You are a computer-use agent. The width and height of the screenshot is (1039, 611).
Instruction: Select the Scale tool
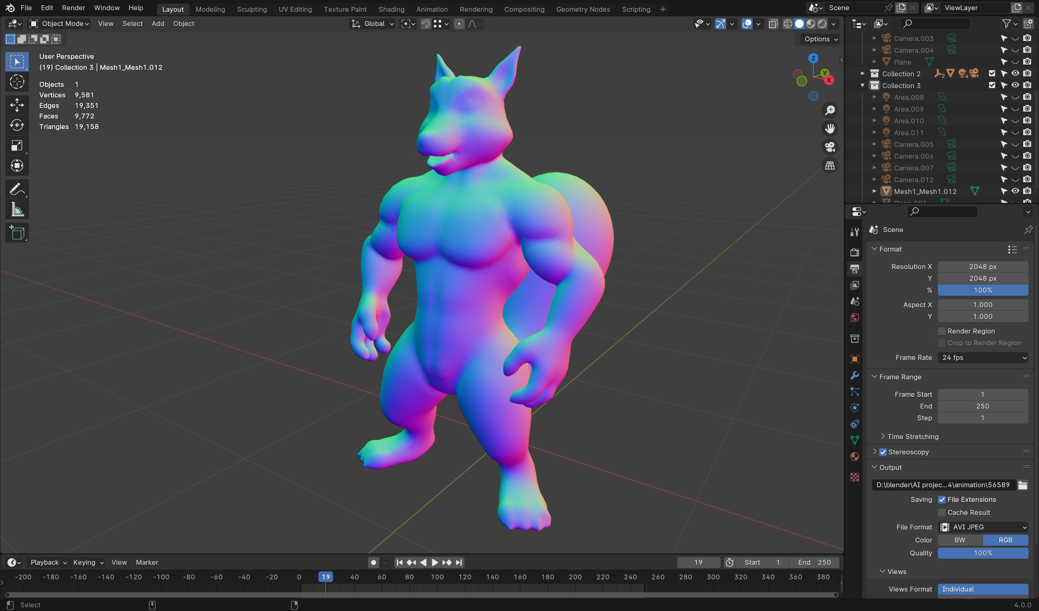pos(17,146)
